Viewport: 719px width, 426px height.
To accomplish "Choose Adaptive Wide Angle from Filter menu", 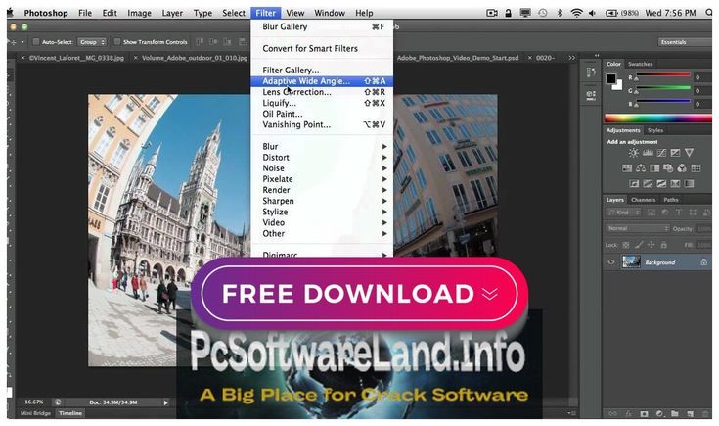I will [322, 81].
